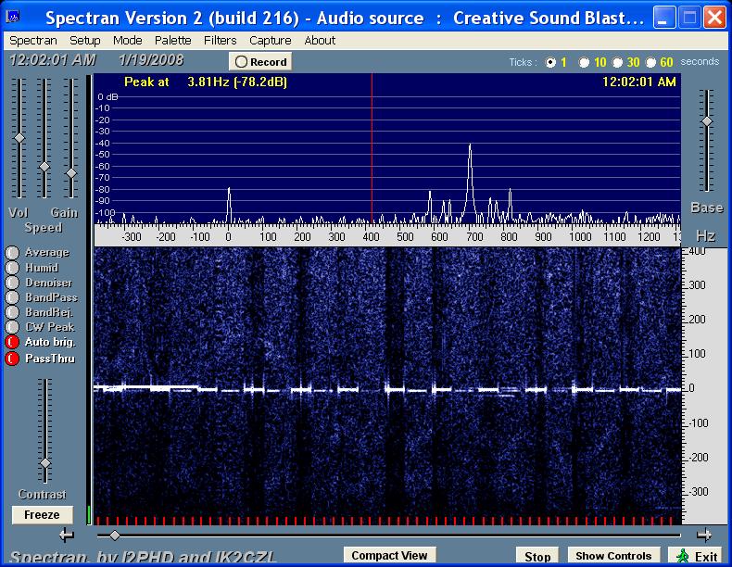This screenshot has width=732, height=567.
Task: Click the 1/19/2008 date display
Action: 150,60
